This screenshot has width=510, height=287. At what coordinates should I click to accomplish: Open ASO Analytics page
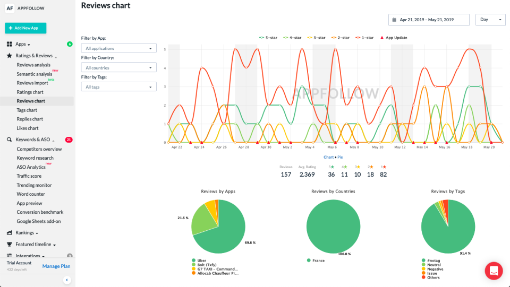coord(31,167)
